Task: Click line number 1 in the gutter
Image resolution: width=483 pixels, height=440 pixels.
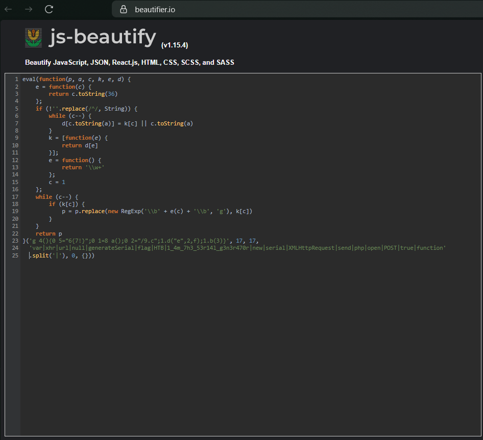Action: tap(16, 80)
